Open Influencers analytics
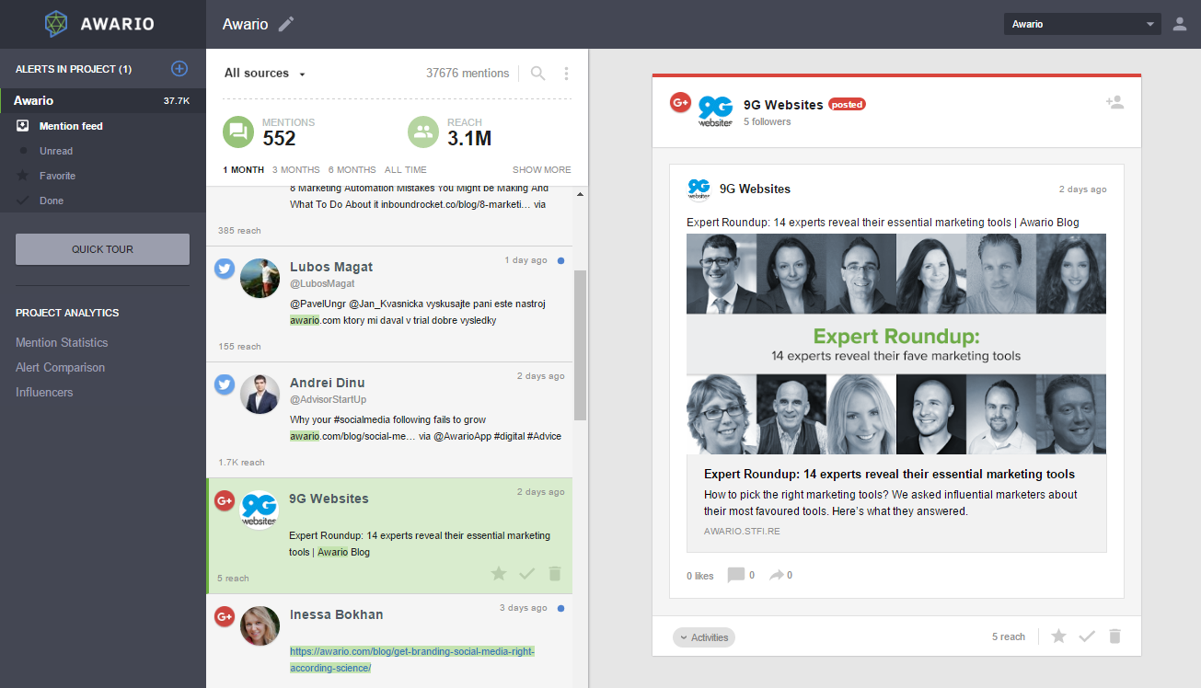 (44, 392)
